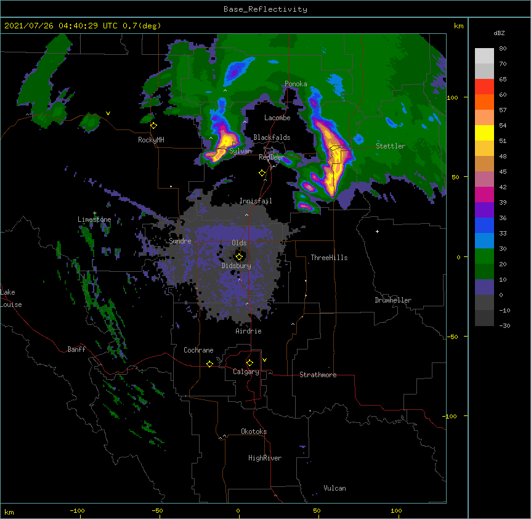Click the RockyMH label

click(x=151, y=140)
